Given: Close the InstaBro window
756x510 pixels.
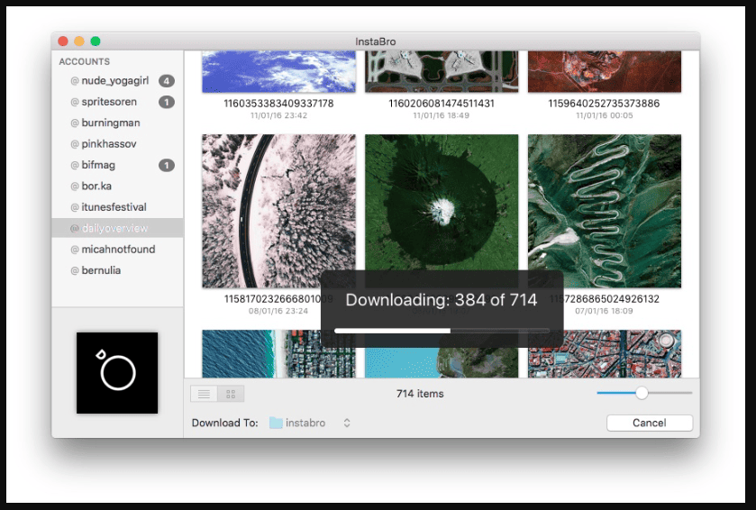Looking at the screenshot, I should pos(63,41).
